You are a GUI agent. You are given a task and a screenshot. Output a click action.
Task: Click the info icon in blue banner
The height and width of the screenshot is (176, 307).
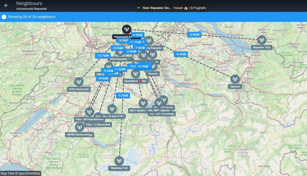point(4,17)
